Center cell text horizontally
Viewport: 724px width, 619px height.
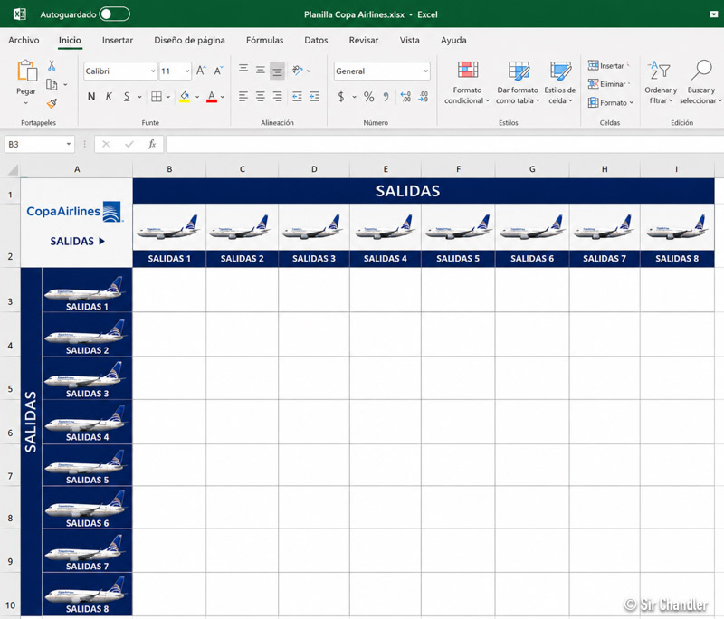click(x=261, y=97)
